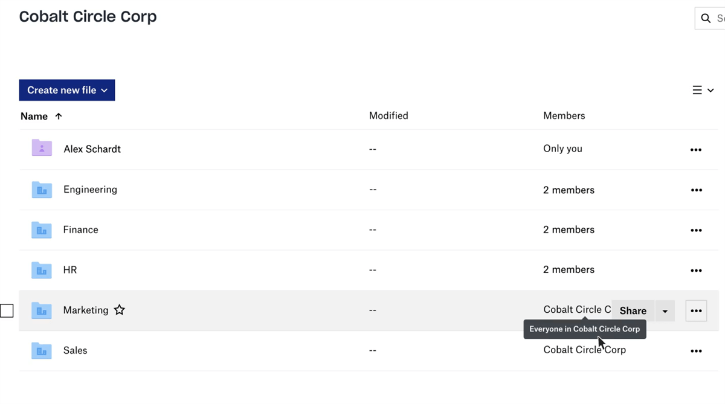The height and width of the screenshot is (404, 725).
Task: Click the Alex Schardt personal folder icon
Action: [42, 149]
